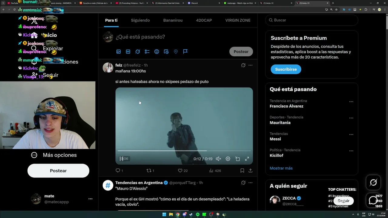Open the floating messages chat button
388x218 pixels.
(373, 200)
